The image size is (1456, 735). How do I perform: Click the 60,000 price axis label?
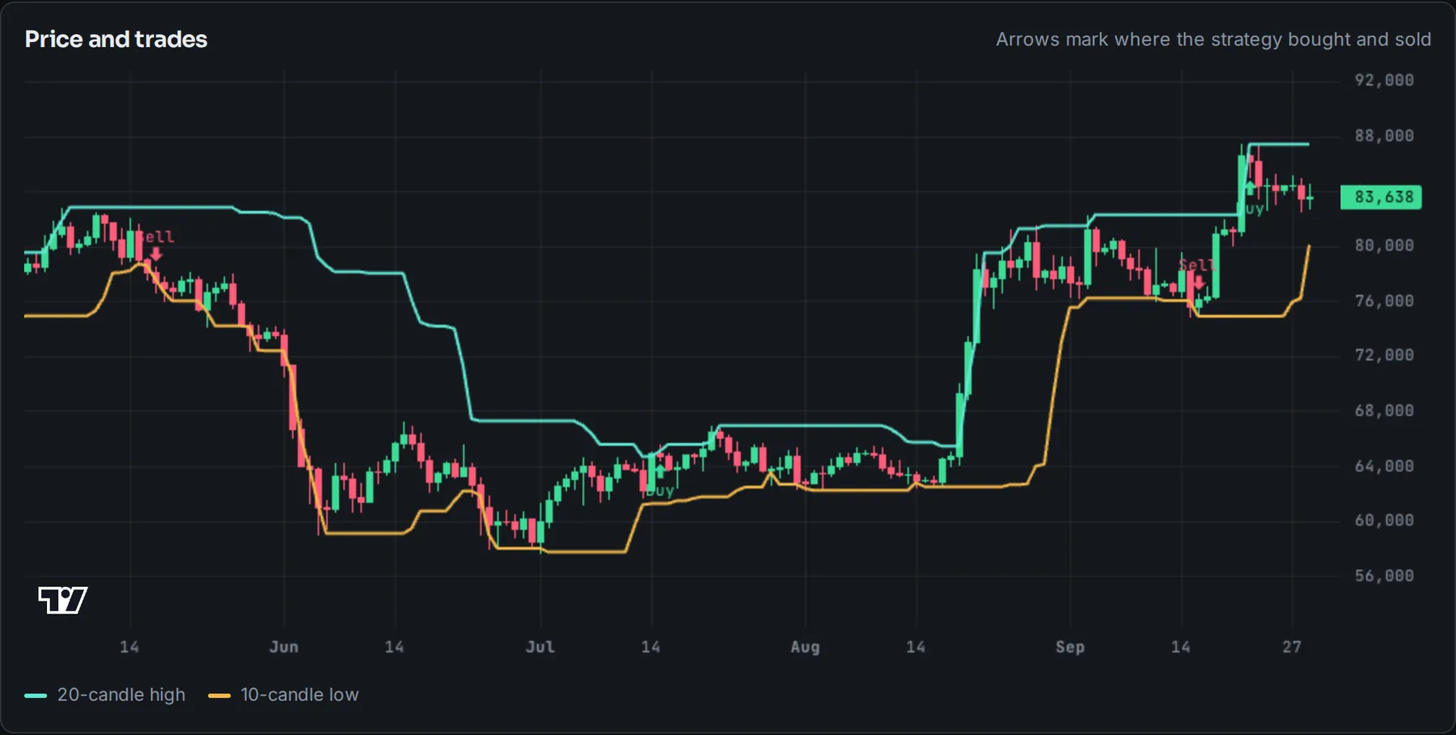(1384, 521)
